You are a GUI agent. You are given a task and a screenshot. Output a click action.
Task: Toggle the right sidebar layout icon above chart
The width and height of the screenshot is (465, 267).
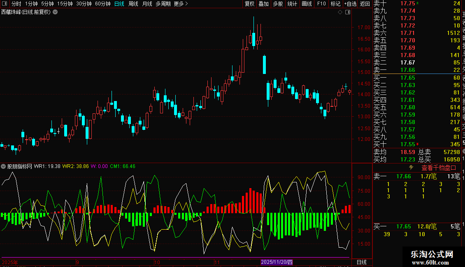click(x=348, y=12)
